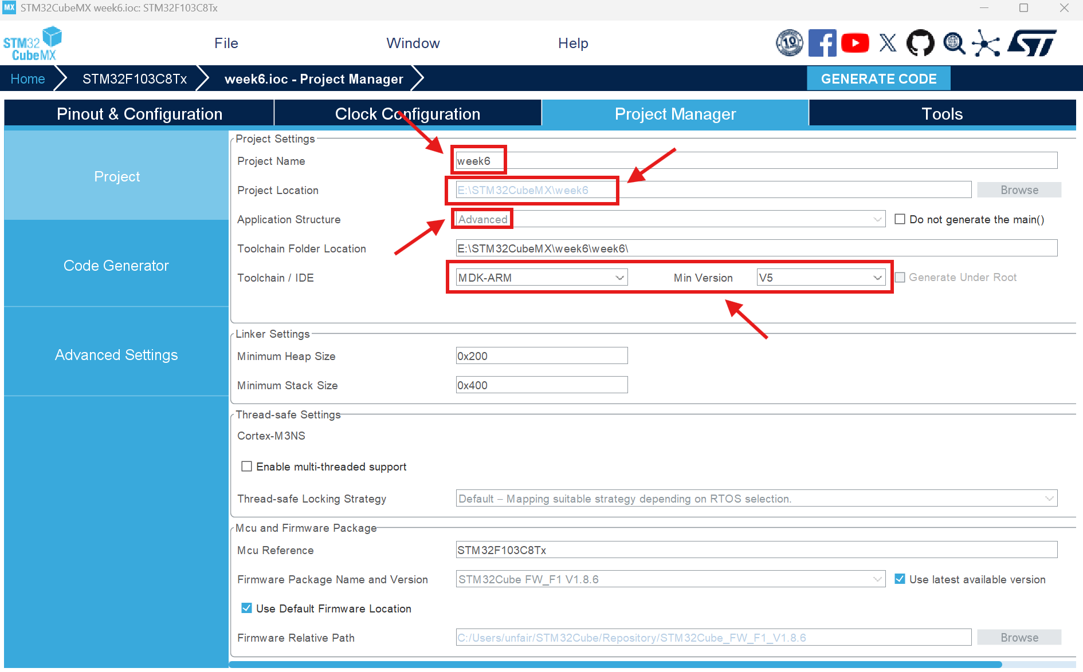Toggle the Generate Under Root checkbox
1083x672 pixels.
900,277
